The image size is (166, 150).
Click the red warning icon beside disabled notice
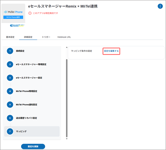pos(30,13)
